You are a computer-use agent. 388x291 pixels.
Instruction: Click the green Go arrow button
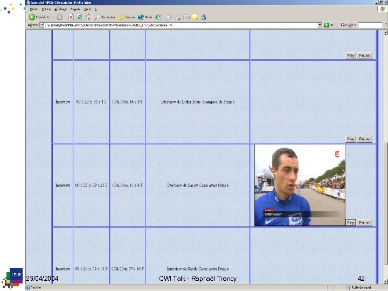click(327, 25)
